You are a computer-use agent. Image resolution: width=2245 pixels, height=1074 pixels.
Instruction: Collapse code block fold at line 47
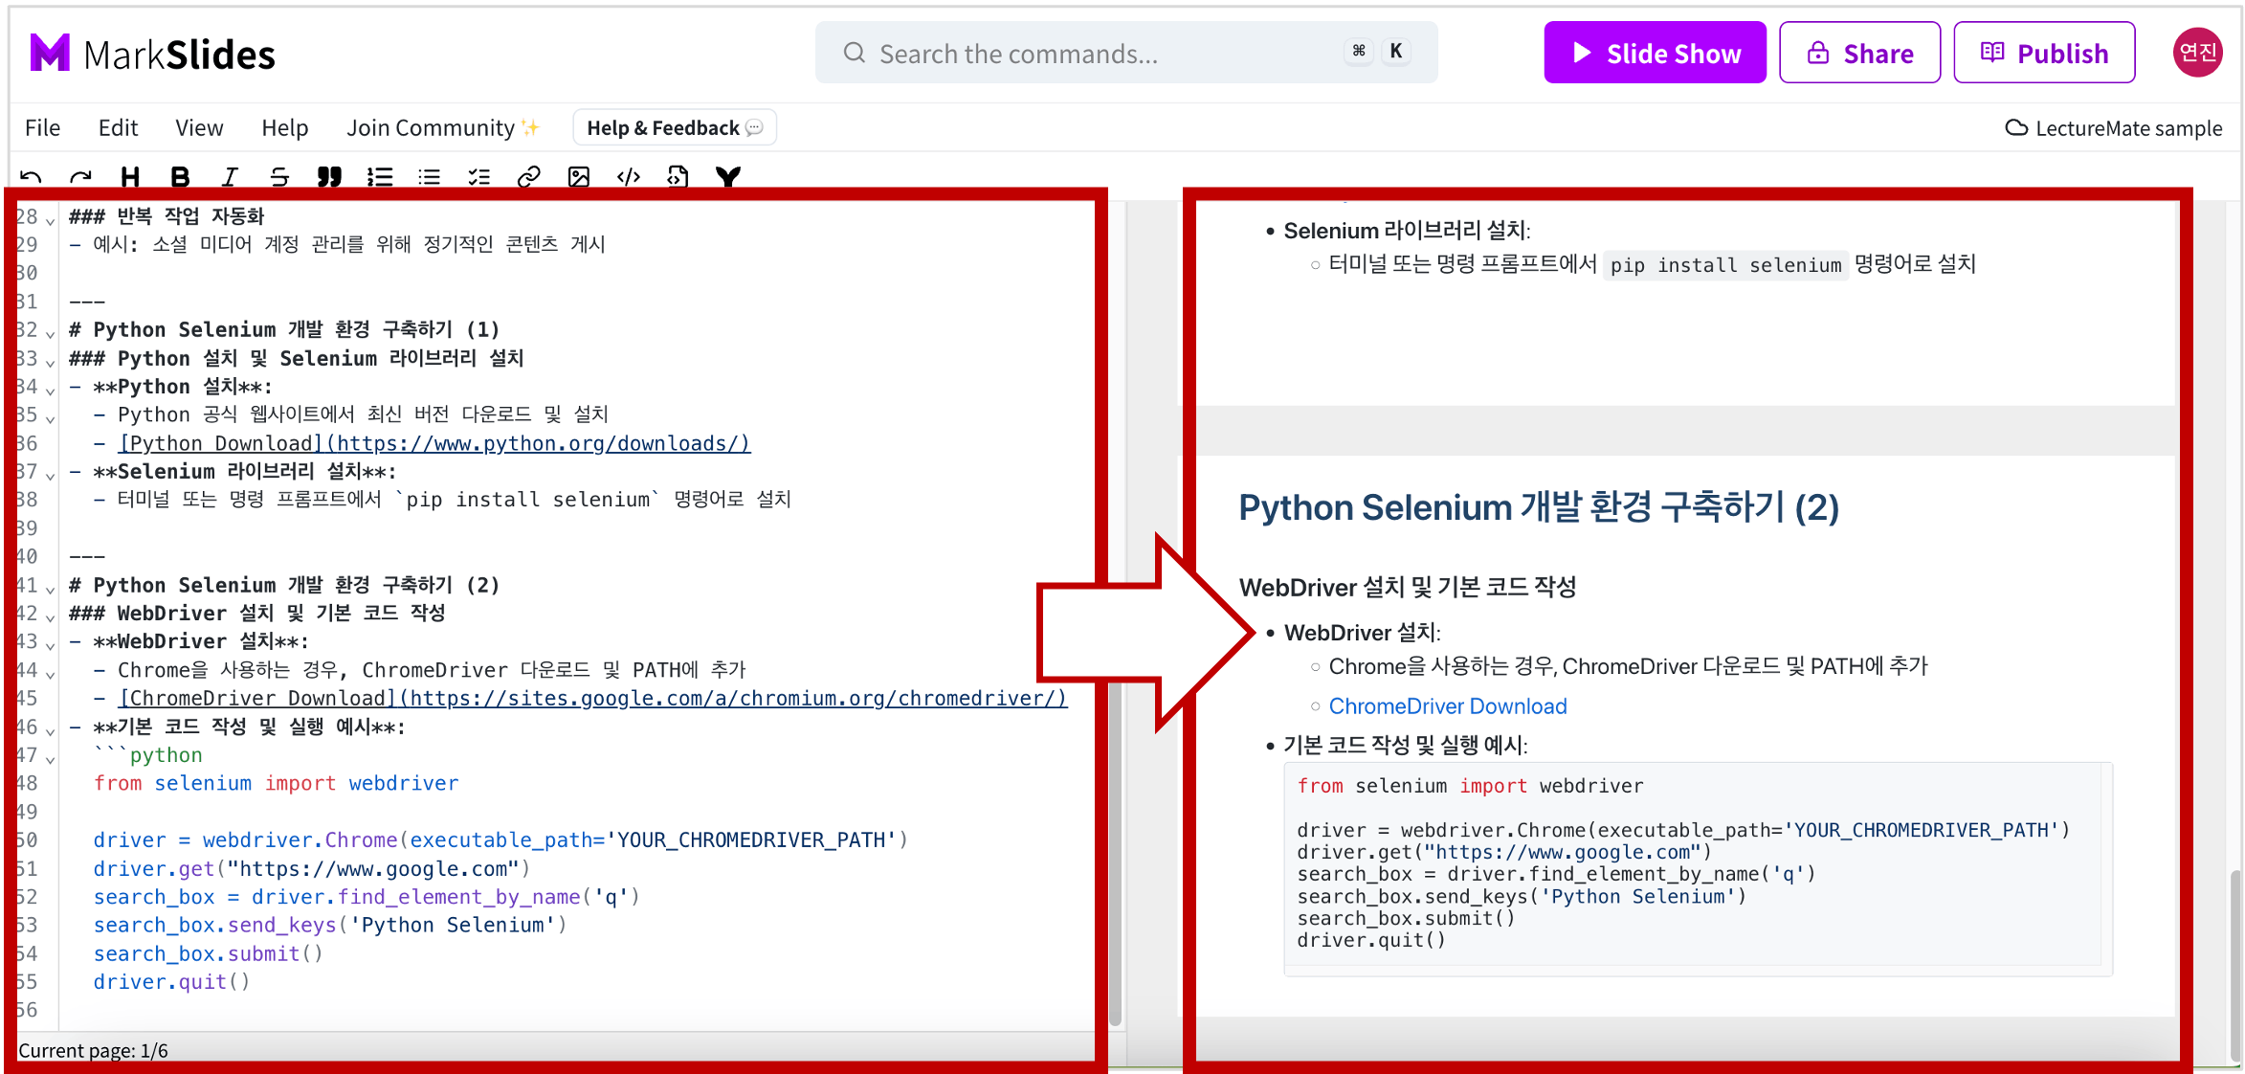[50, 758]
